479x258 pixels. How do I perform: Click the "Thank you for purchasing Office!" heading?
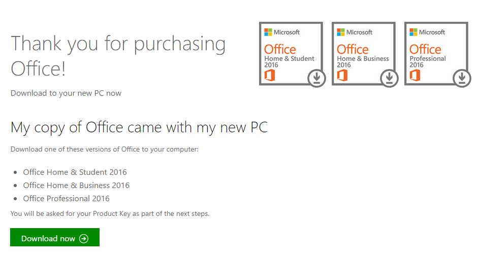118,56
